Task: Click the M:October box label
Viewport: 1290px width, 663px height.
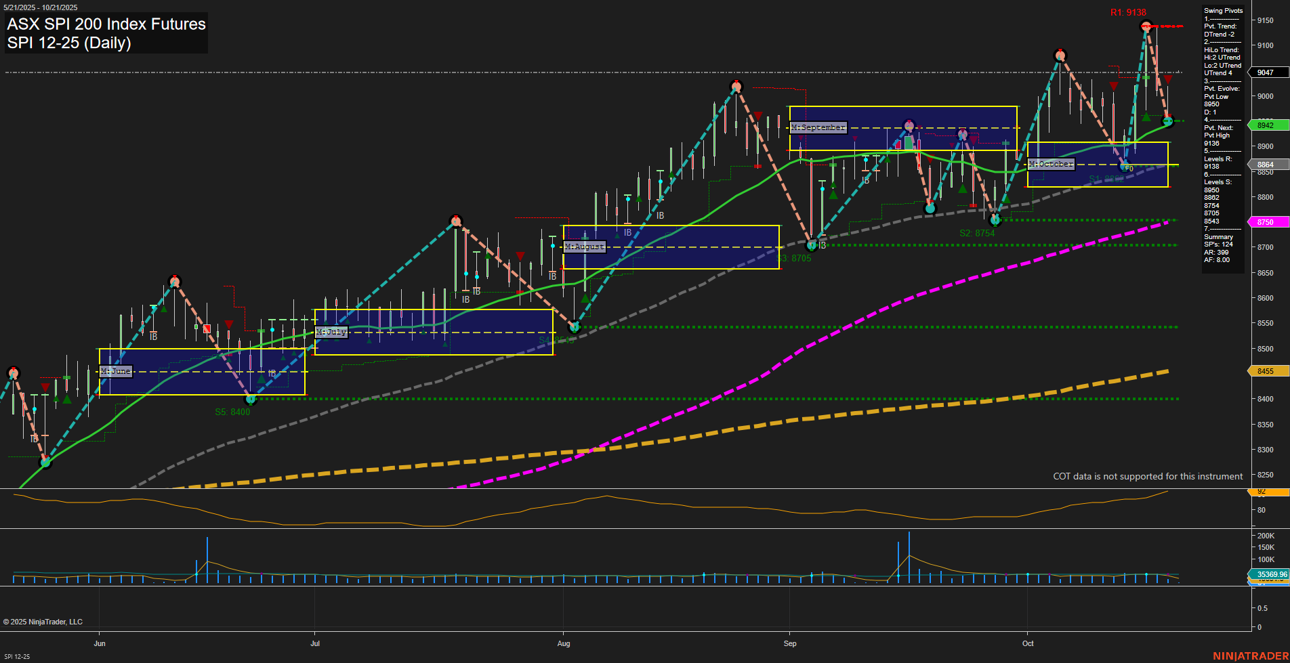Action: [x=1051, y=164]
